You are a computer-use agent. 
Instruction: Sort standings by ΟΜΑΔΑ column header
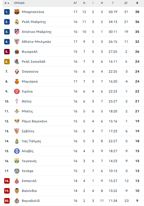19,3
